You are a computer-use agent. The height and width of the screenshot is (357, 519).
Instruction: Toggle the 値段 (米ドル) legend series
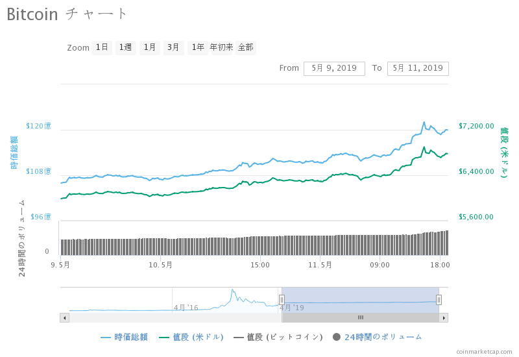pyautogui.click(x=191, y=337)
